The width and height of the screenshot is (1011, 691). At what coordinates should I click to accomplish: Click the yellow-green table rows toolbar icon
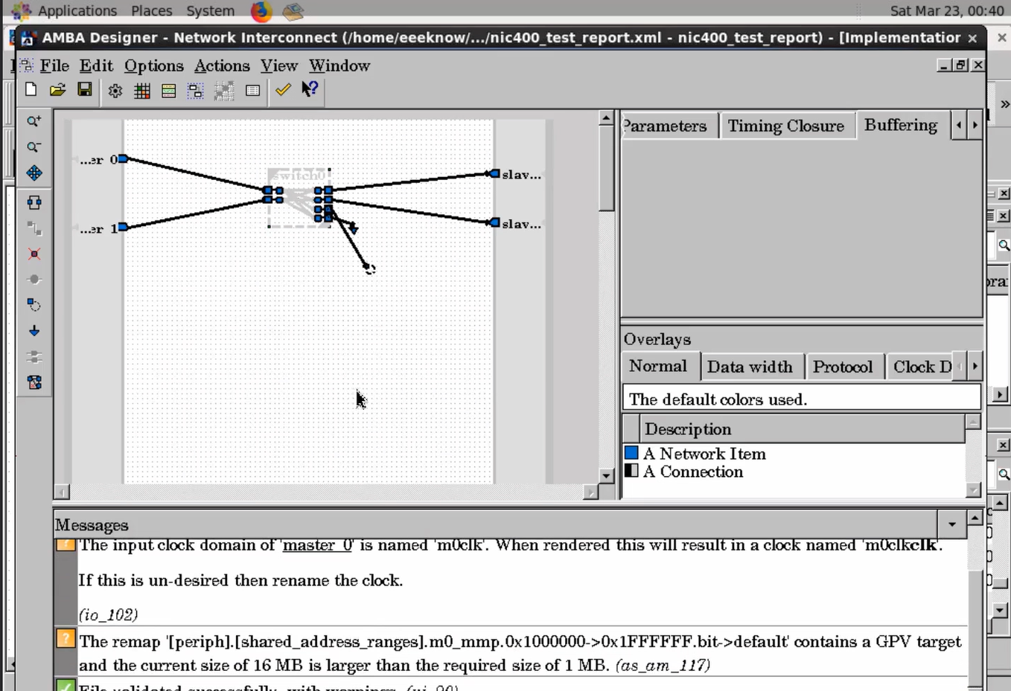pos(168,91)
